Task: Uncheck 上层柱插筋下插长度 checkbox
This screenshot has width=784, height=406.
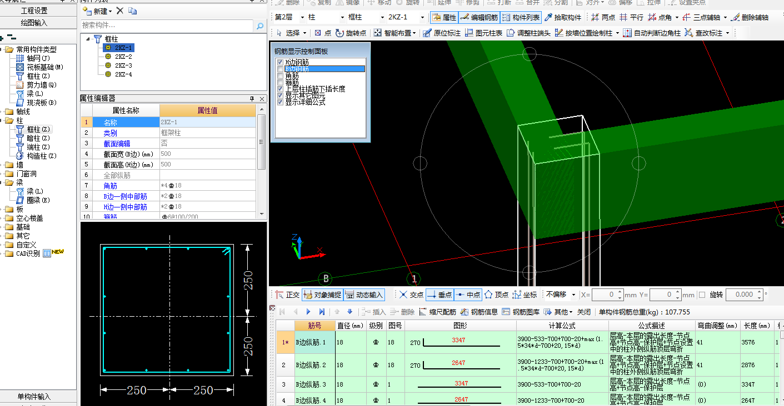Action: (x=281, y=89)
